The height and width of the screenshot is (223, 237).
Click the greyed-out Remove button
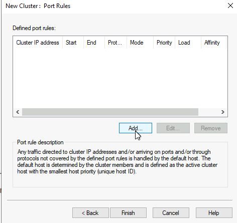[x=211, y=128]
